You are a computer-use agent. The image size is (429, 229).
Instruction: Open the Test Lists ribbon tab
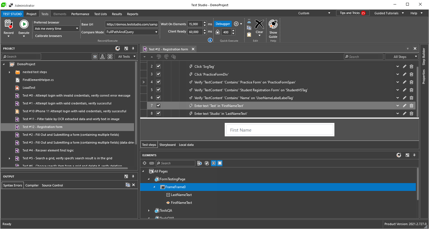(x=100, y=14)
